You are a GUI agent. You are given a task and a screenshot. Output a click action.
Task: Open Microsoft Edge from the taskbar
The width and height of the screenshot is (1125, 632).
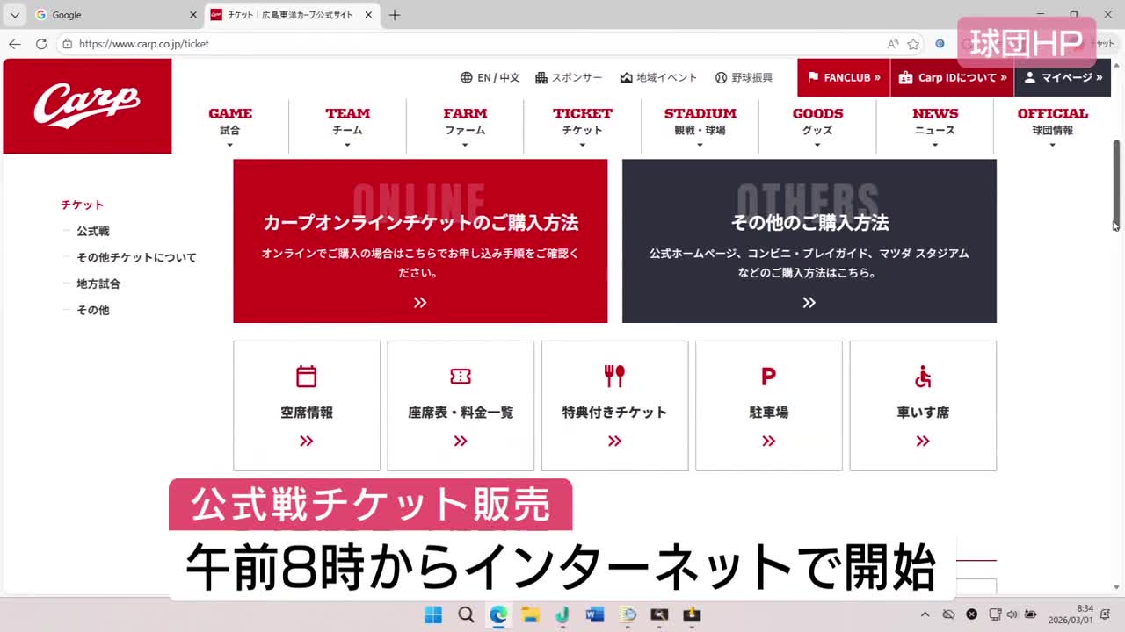click(498, 614)
